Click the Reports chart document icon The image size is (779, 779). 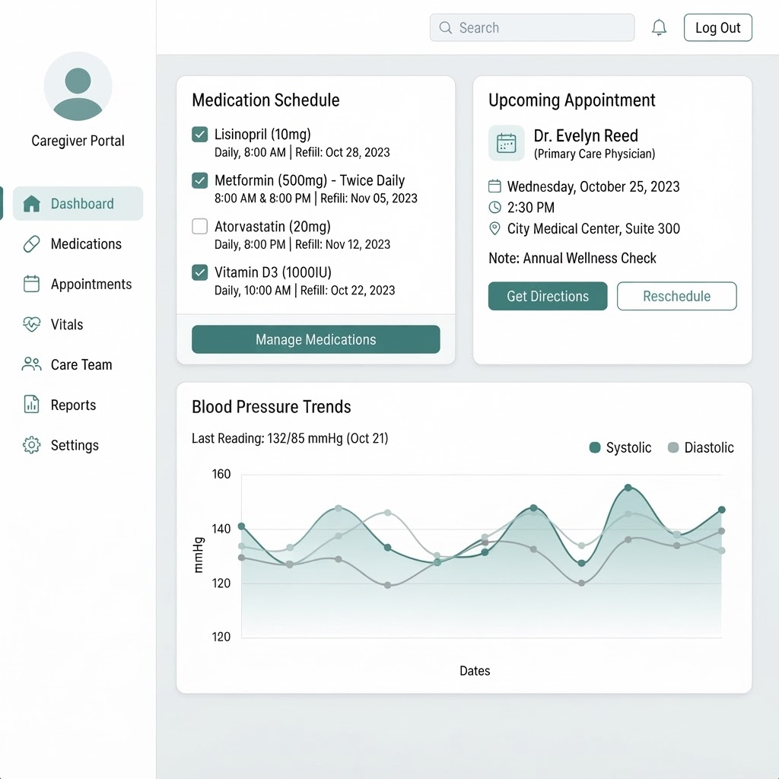(32, 405)
